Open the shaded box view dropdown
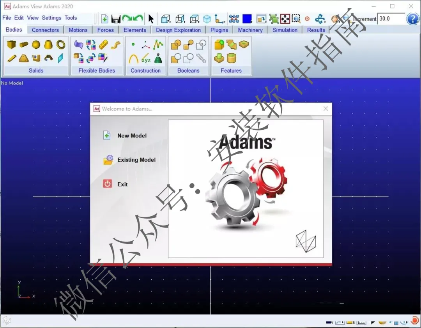Screen dimensions: 421x328 (166, 19)
